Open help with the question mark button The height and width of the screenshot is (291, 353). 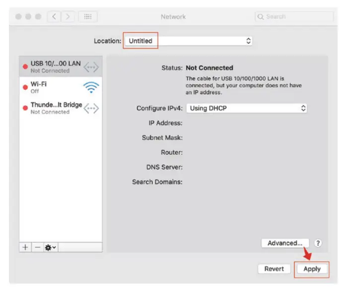pos(318,243)
